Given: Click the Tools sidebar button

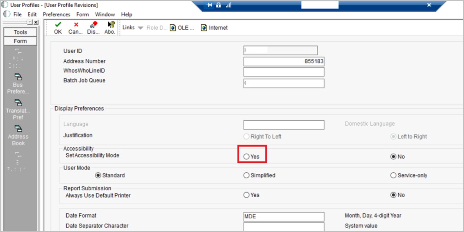Looking at the screenshot, I should click(20, 32).
